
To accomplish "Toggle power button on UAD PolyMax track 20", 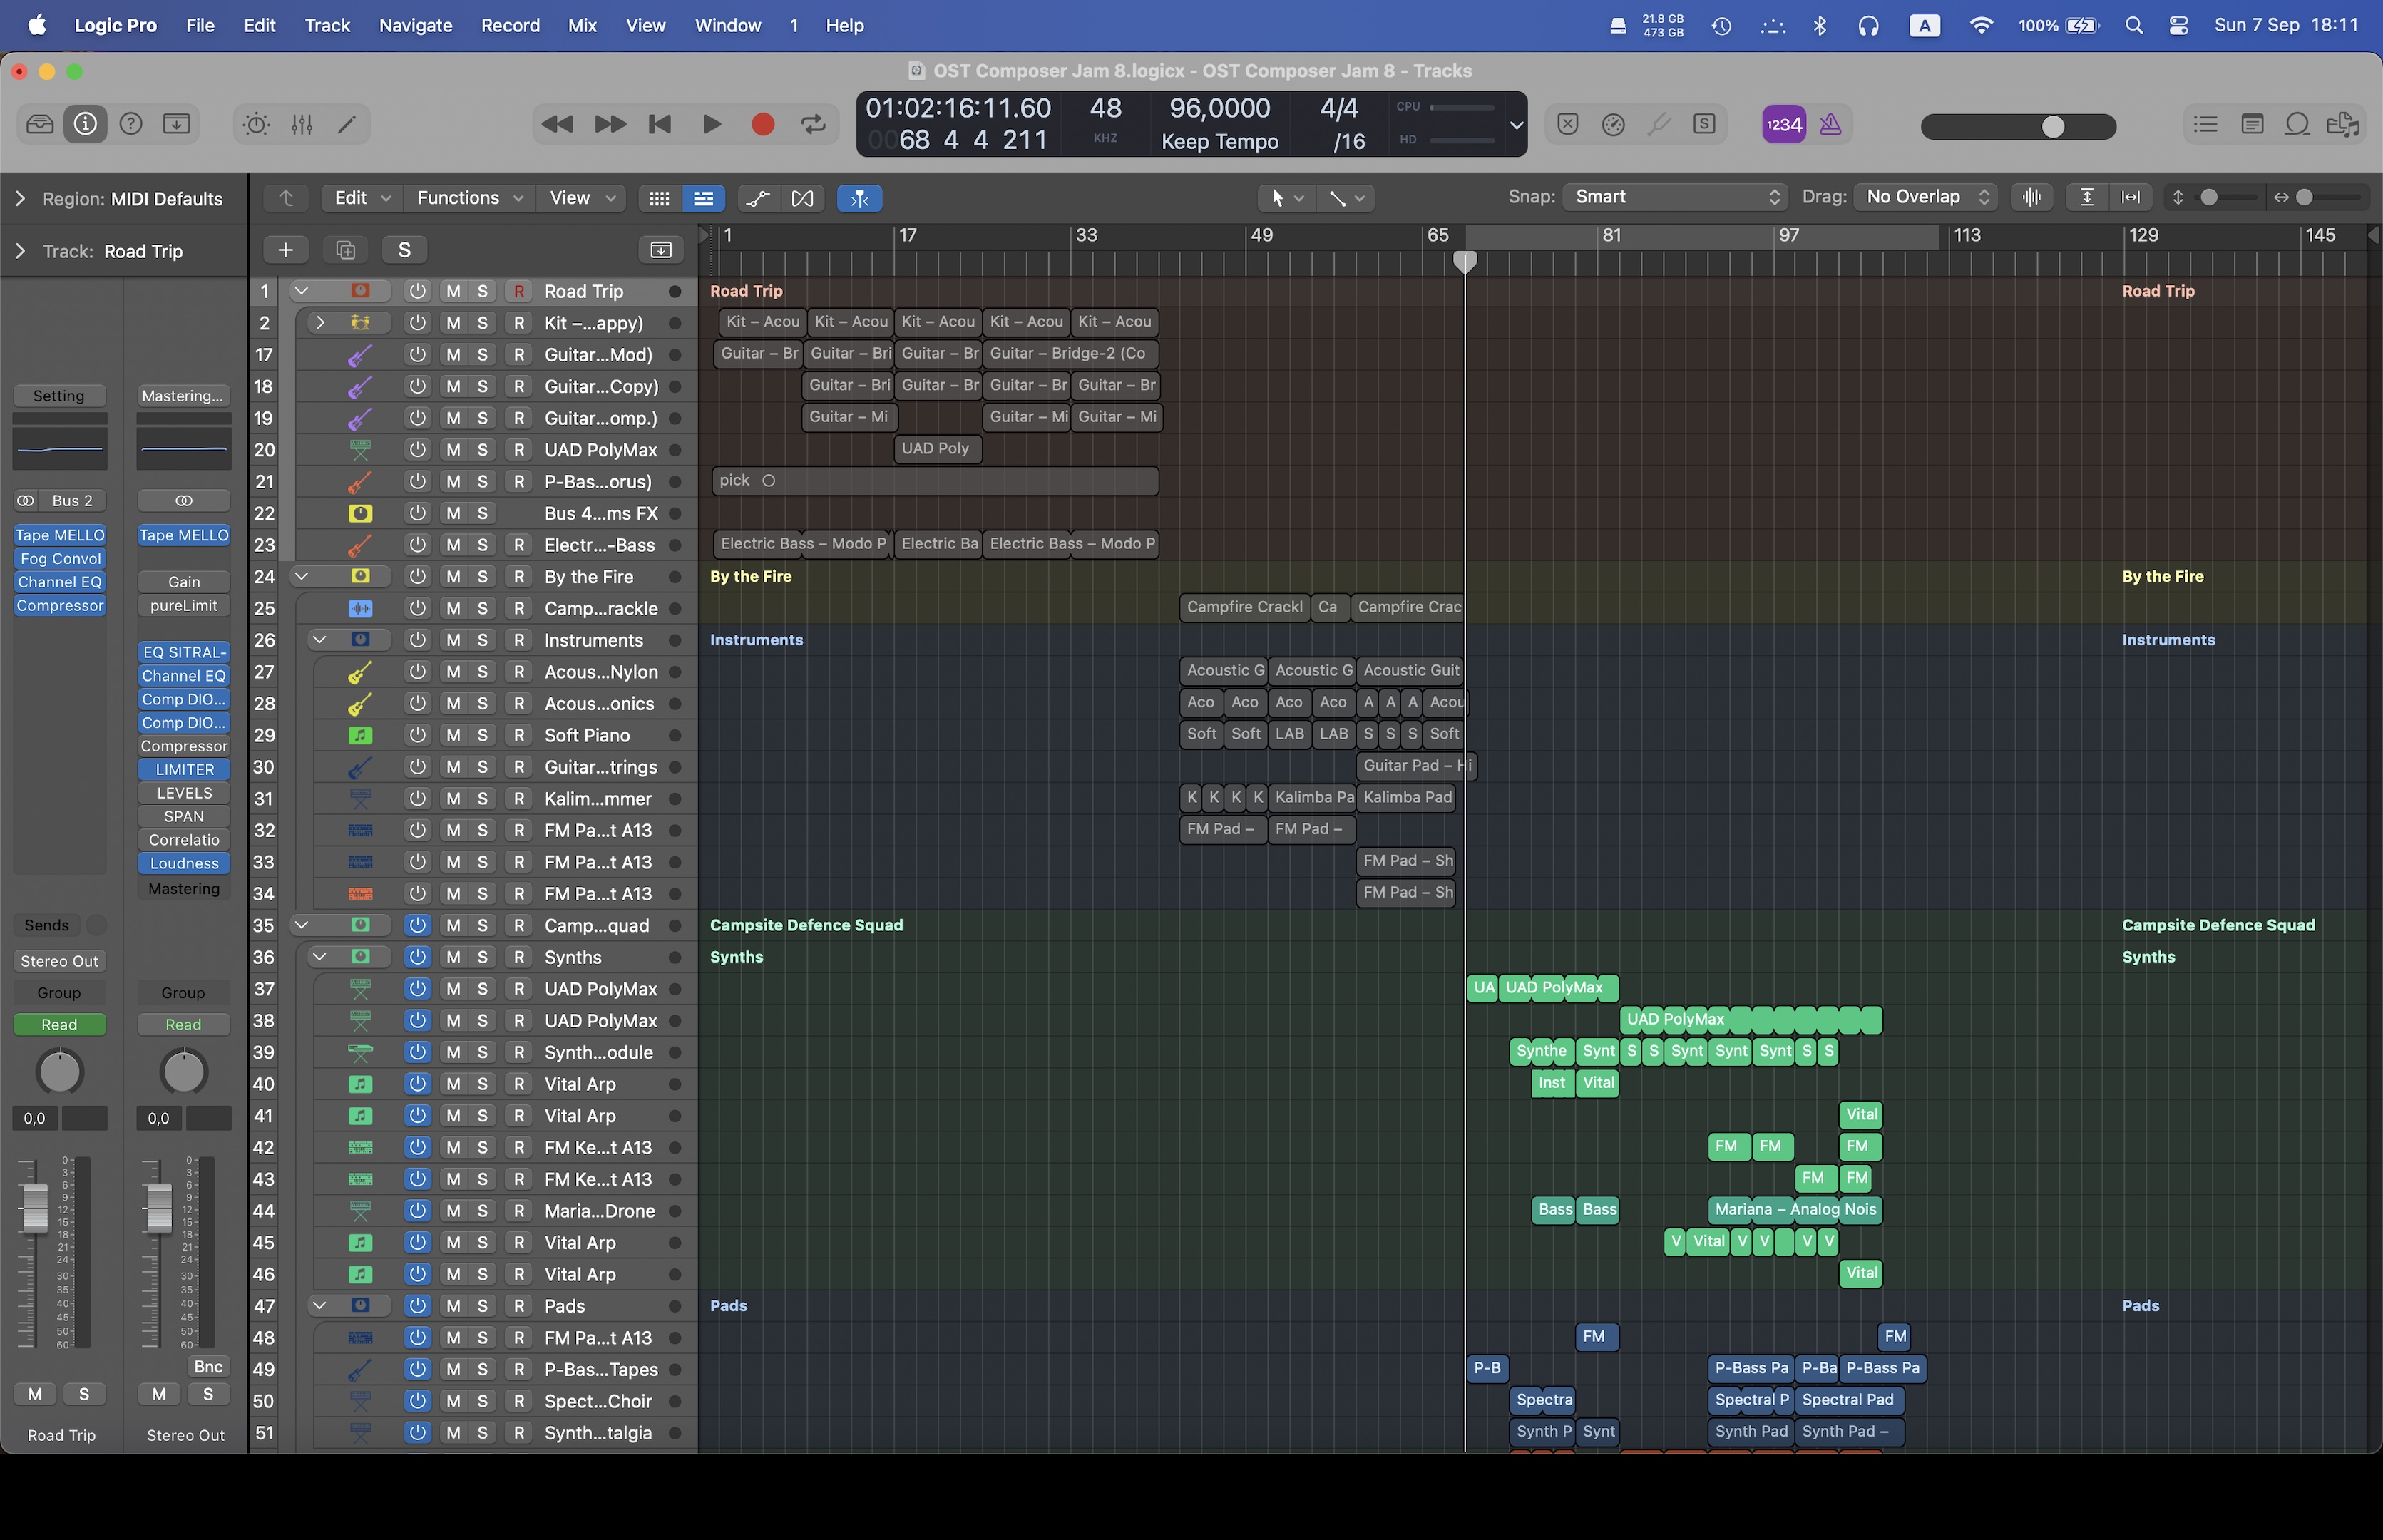I will point(417,450).
